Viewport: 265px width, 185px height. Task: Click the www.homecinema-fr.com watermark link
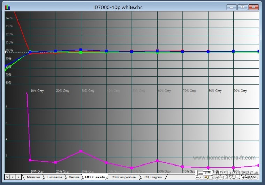224,158
